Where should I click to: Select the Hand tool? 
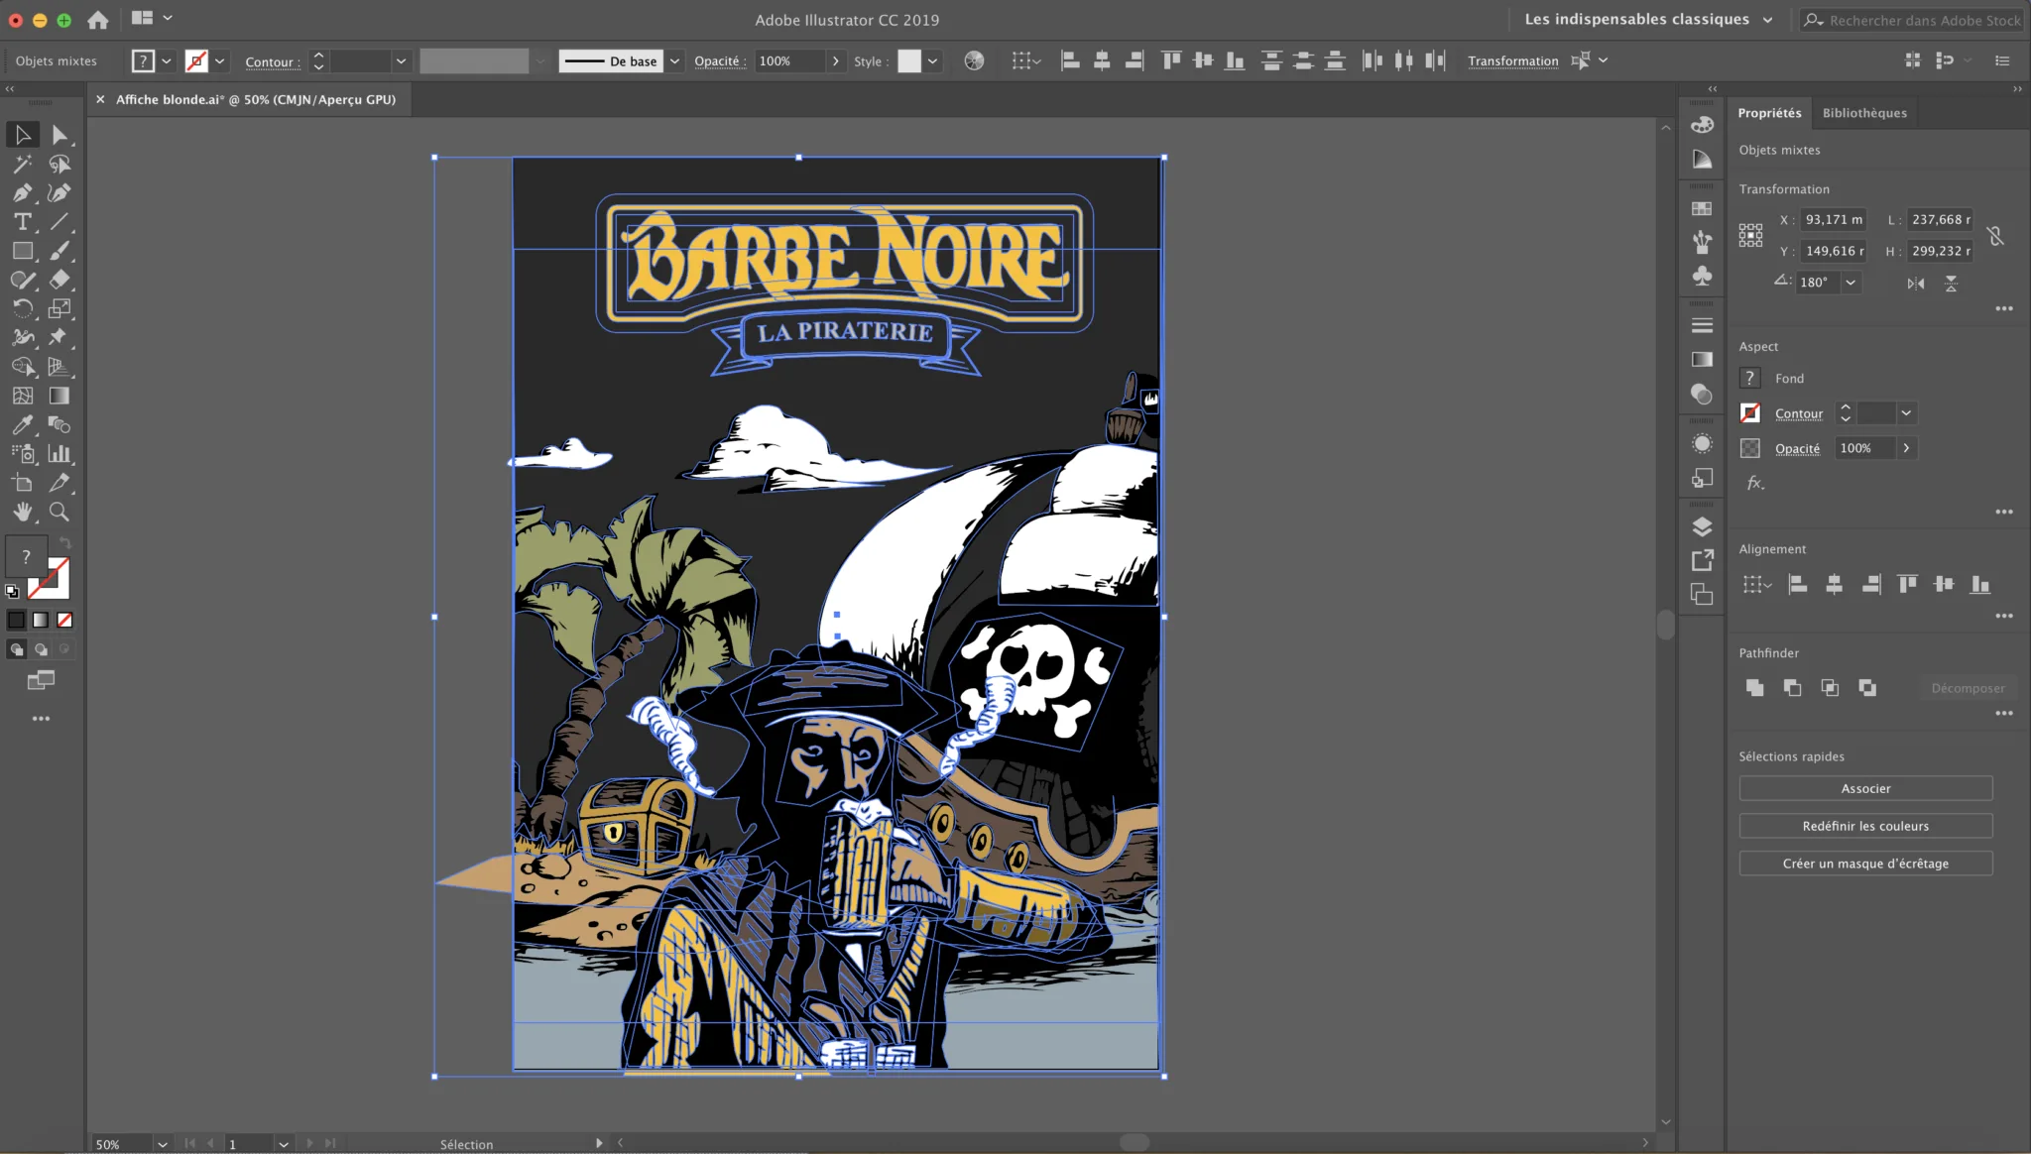(x=22, y=512)
